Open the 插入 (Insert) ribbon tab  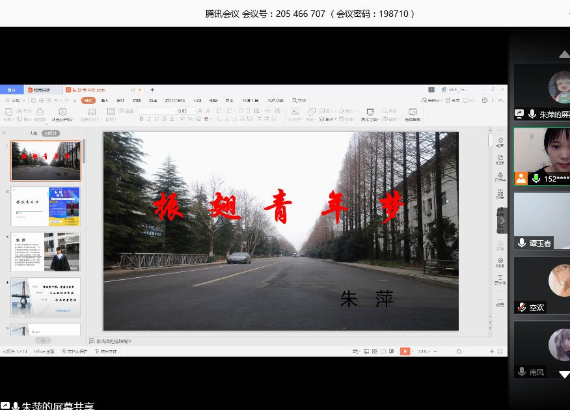point(104,100)
